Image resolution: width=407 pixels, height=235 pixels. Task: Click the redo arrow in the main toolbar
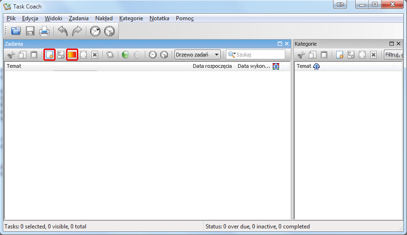(76, 32)
